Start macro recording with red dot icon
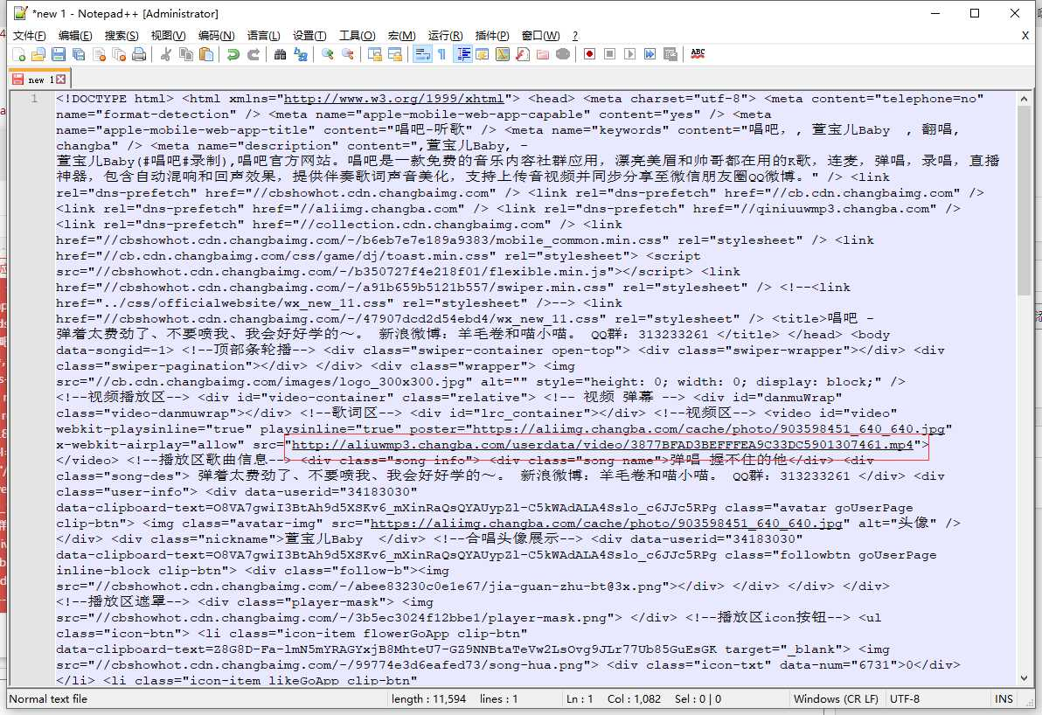The image size is (1042, 715). [x=589, y=54]
